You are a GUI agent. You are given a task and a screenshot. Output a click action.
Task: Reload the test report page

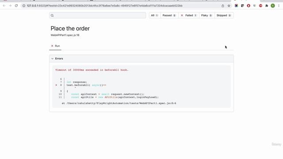point(16,6)
